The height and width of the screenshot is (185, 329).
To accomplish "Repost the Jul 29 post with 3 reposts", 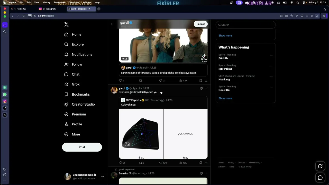I will [141, 163].
